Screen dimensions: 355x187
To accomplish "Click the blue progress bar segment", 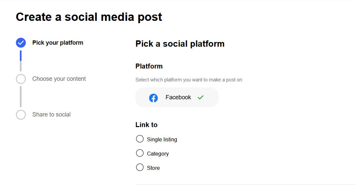I will point(21,56).
